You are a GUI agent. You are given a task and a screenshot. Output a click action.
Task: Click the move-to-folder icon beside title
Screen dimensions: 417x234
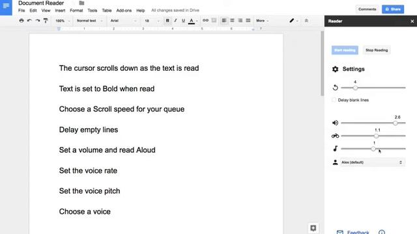click(x=81, y=3)
